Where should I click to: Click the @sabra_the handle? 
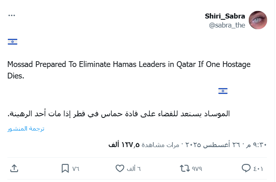point(227,25)
